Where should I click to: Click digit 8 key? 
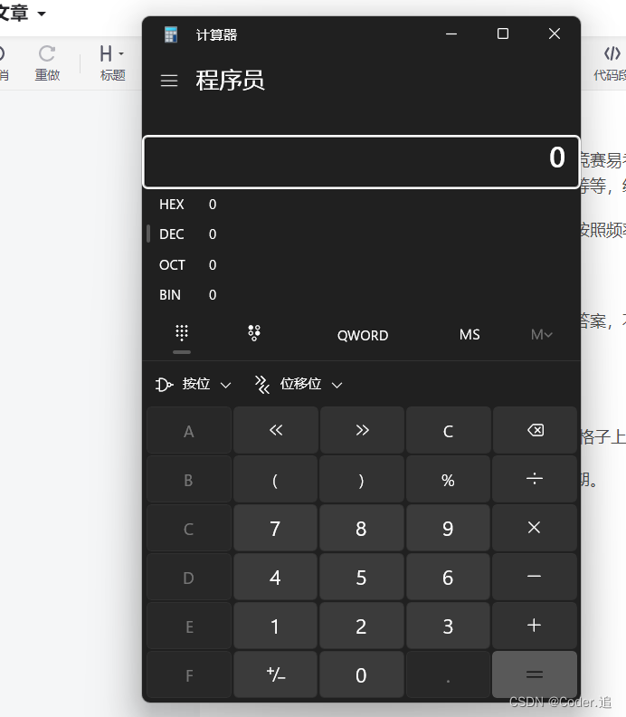pos(362,528)
